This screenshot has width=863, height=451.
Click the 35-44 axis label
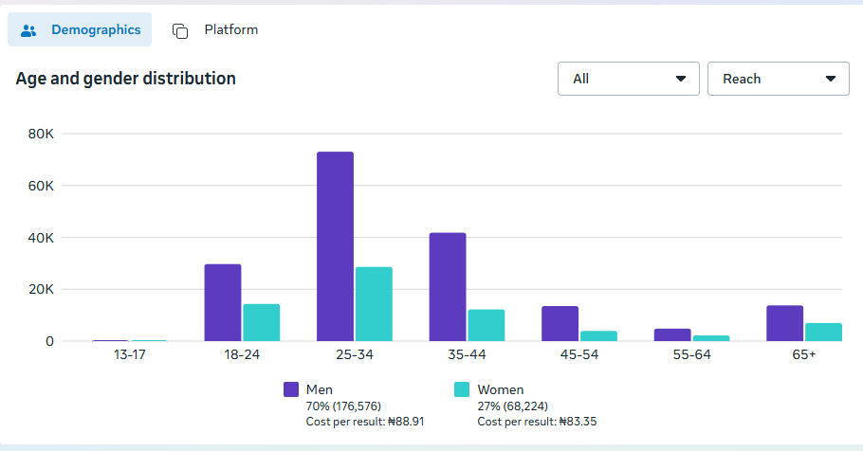467,354
